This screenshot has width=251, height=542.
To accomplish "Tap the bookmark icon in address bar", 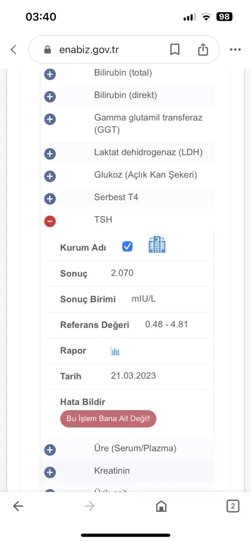I will [x=175, y=49].
